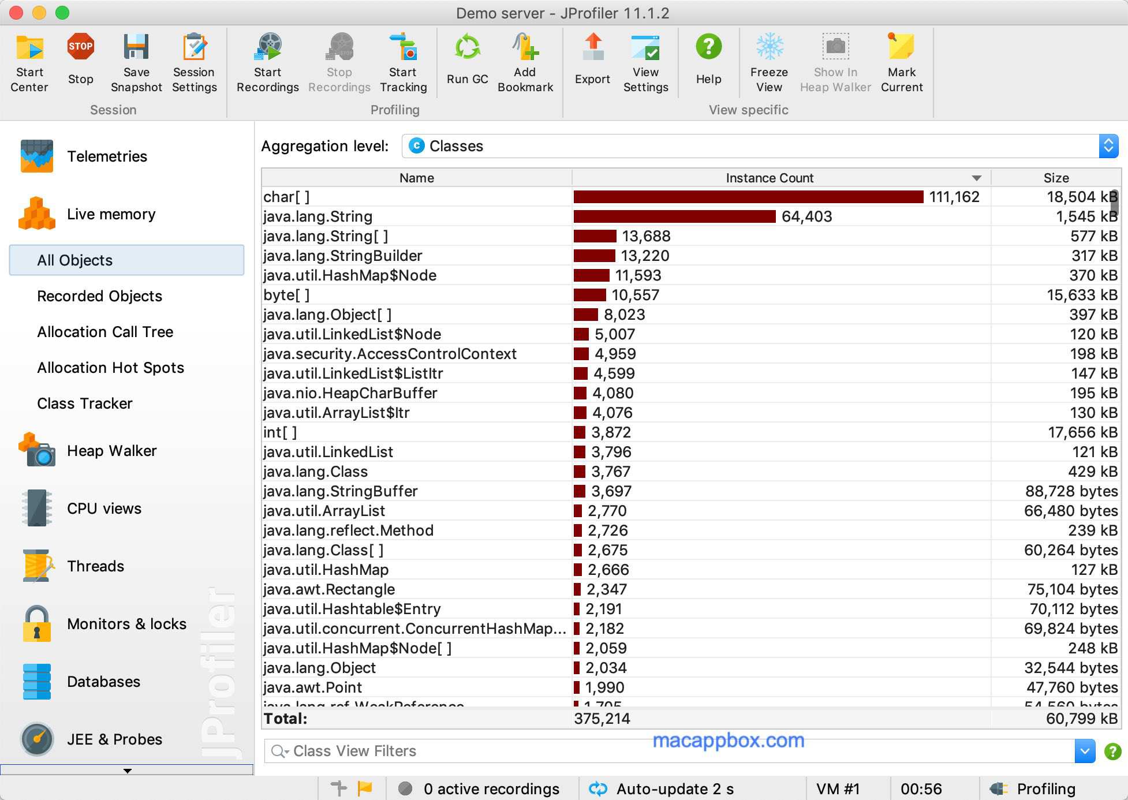This screenshot has width=1128, height=800.
Task: Click Save Snapshot toolbar icon
Action: [x=136, y=47]
